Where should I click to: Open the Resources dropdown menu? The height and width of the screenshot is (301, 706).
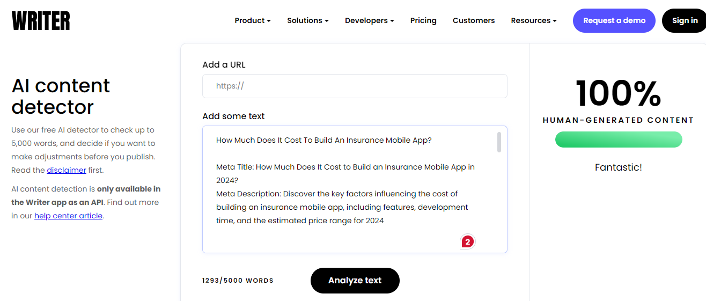(x=534, y=20)
